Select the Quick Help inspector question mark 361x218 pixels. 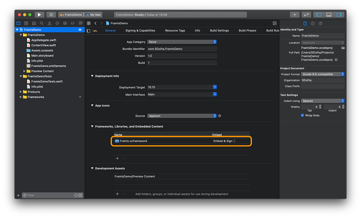pos(320,24)
